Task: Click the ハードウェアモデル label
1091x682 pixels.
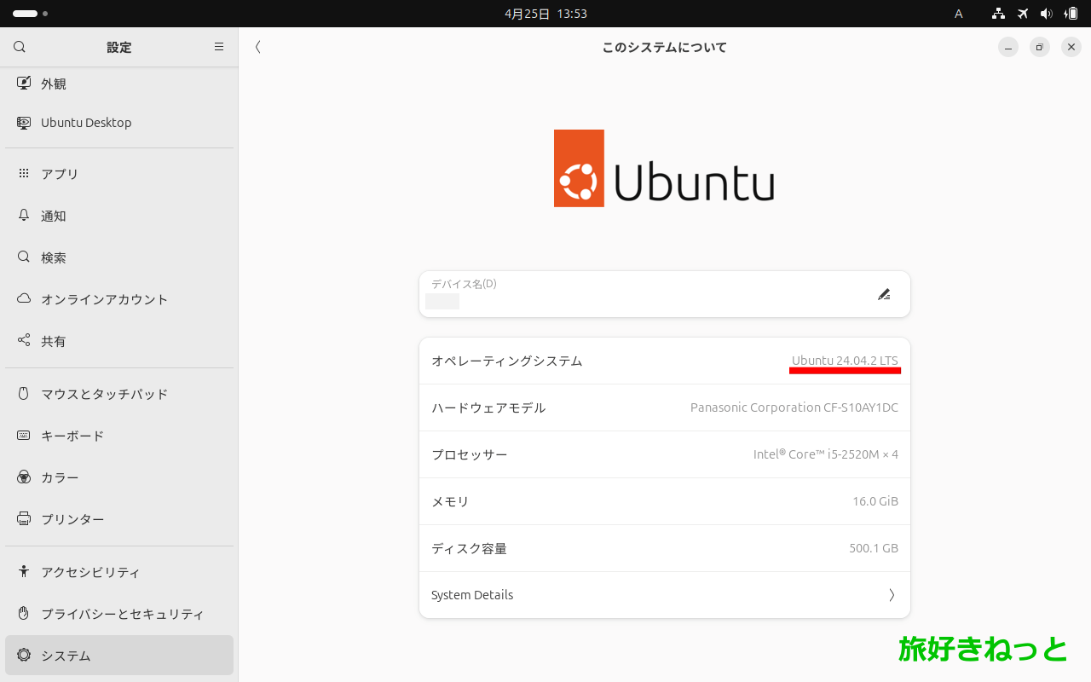Action: (x=488, y=407)
